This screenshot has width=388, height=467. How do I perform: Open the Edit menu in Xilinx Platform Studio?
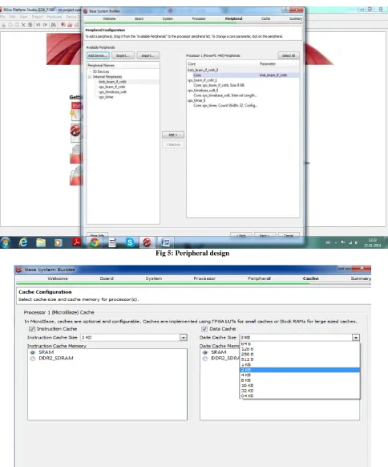(13, 17)
